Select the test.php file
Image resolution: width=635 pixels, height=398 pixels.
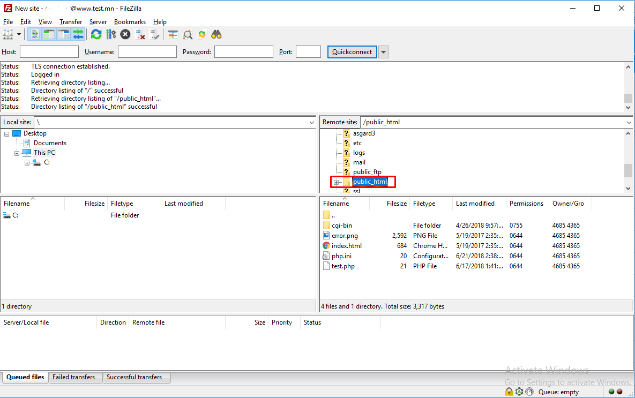click(343, 266)
